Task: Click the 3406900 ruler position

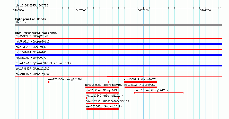Action: (19, 10)
